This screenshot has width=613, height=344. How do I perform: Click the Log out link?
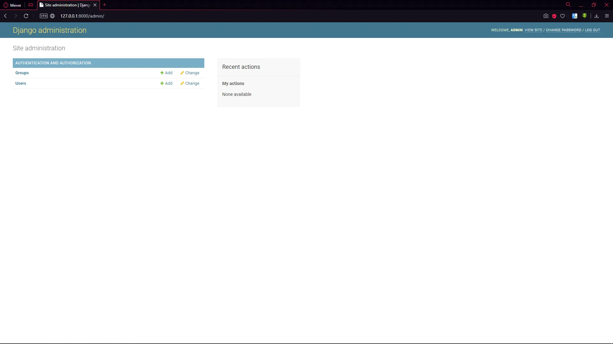pos(592,30)
